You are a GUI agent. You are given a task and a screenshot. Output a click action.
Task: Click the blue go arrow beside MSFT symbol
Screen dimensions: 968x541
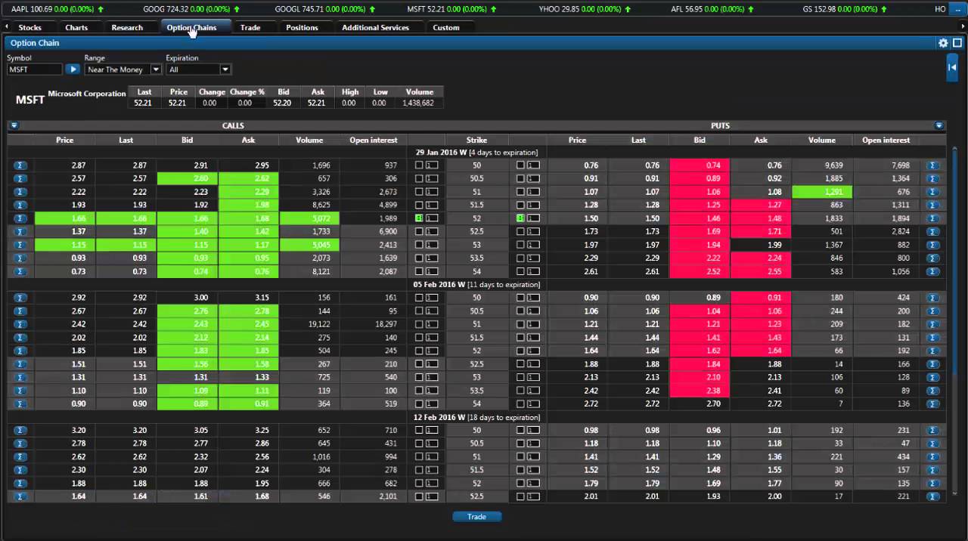(72, 70)
